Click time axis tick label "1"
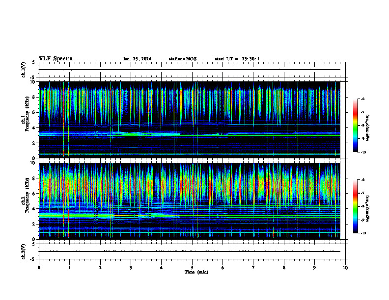Image resolution: width=389 pixels, height=300 pixels. [69, 268]
